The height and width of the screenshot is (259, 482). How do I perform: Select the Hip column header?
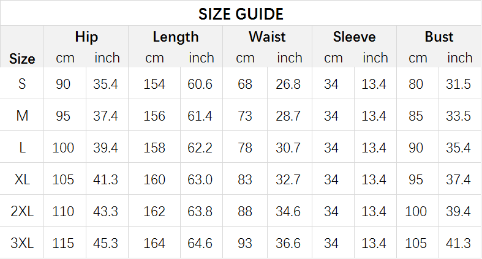point(86,37)
